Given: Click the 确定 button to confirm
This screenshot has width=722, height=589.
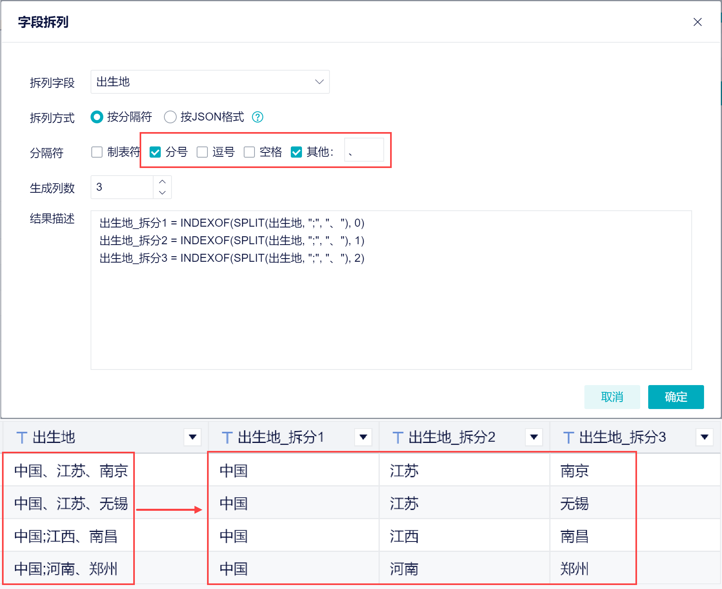Looking at the screenshot, I should (x=676, y=397).
